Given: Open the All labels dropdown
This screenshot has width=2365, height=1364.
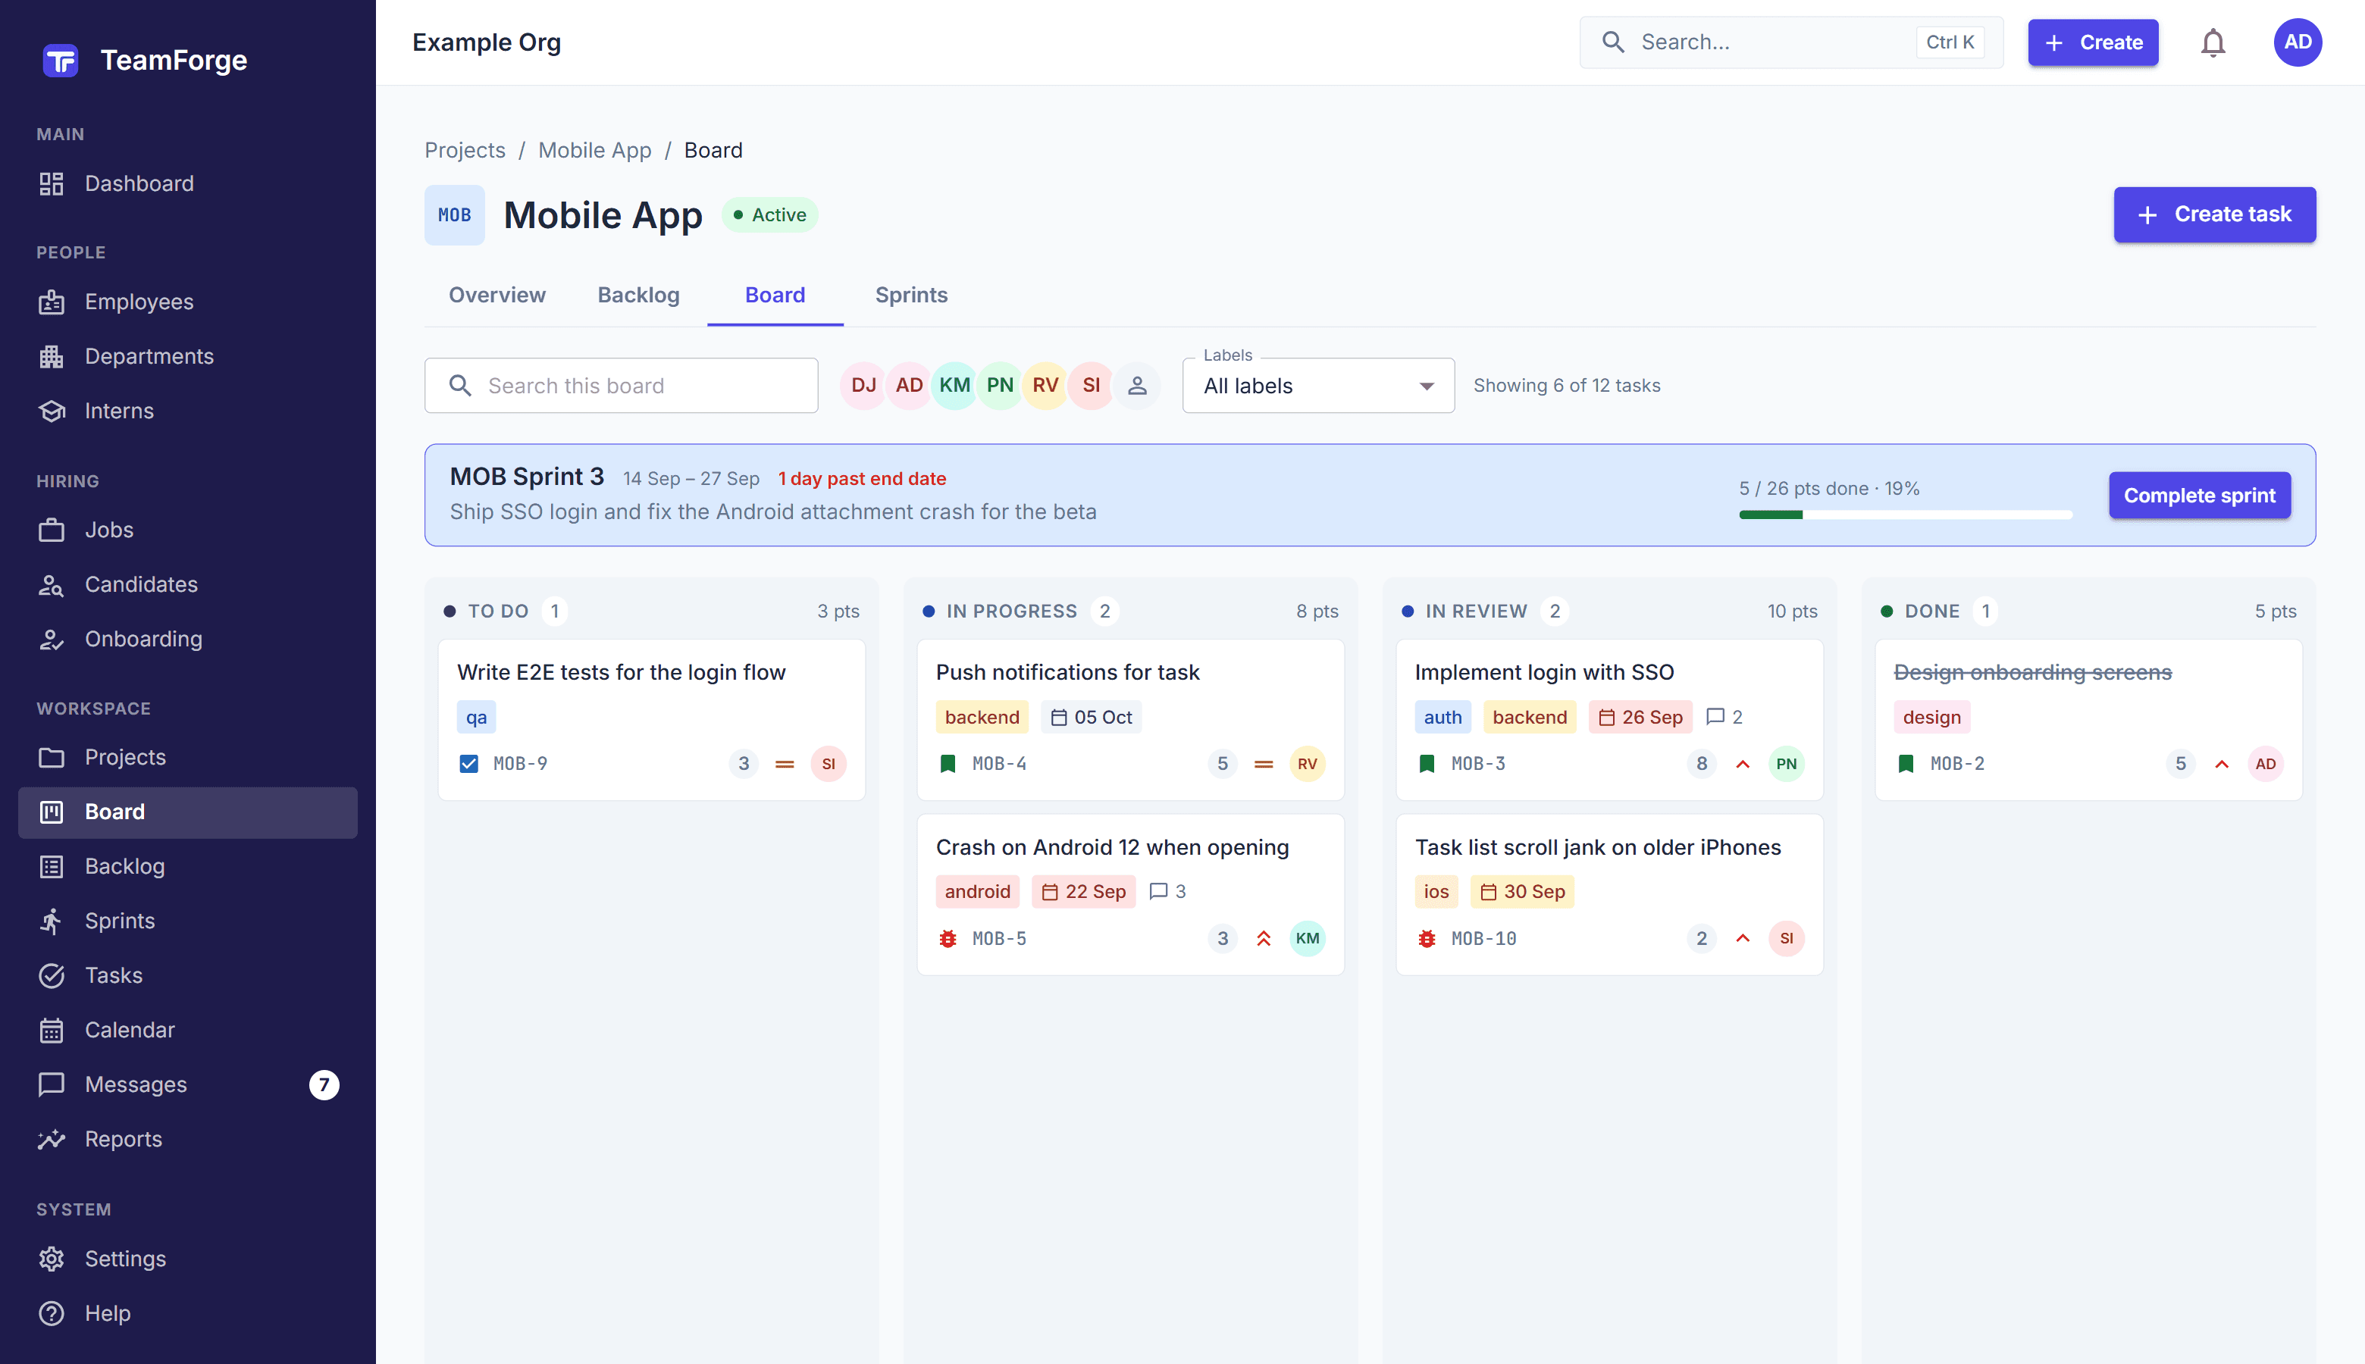Looking at the screenshot, I should coord(1317,385).
